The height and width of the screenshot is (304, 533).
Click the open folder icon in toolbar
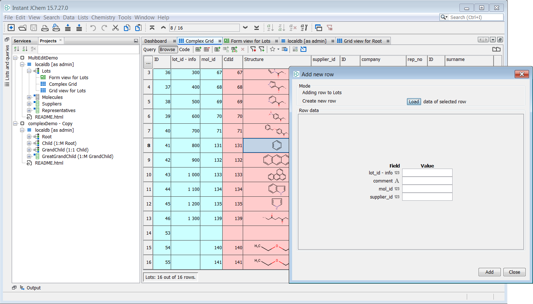(x=22, y=28)
